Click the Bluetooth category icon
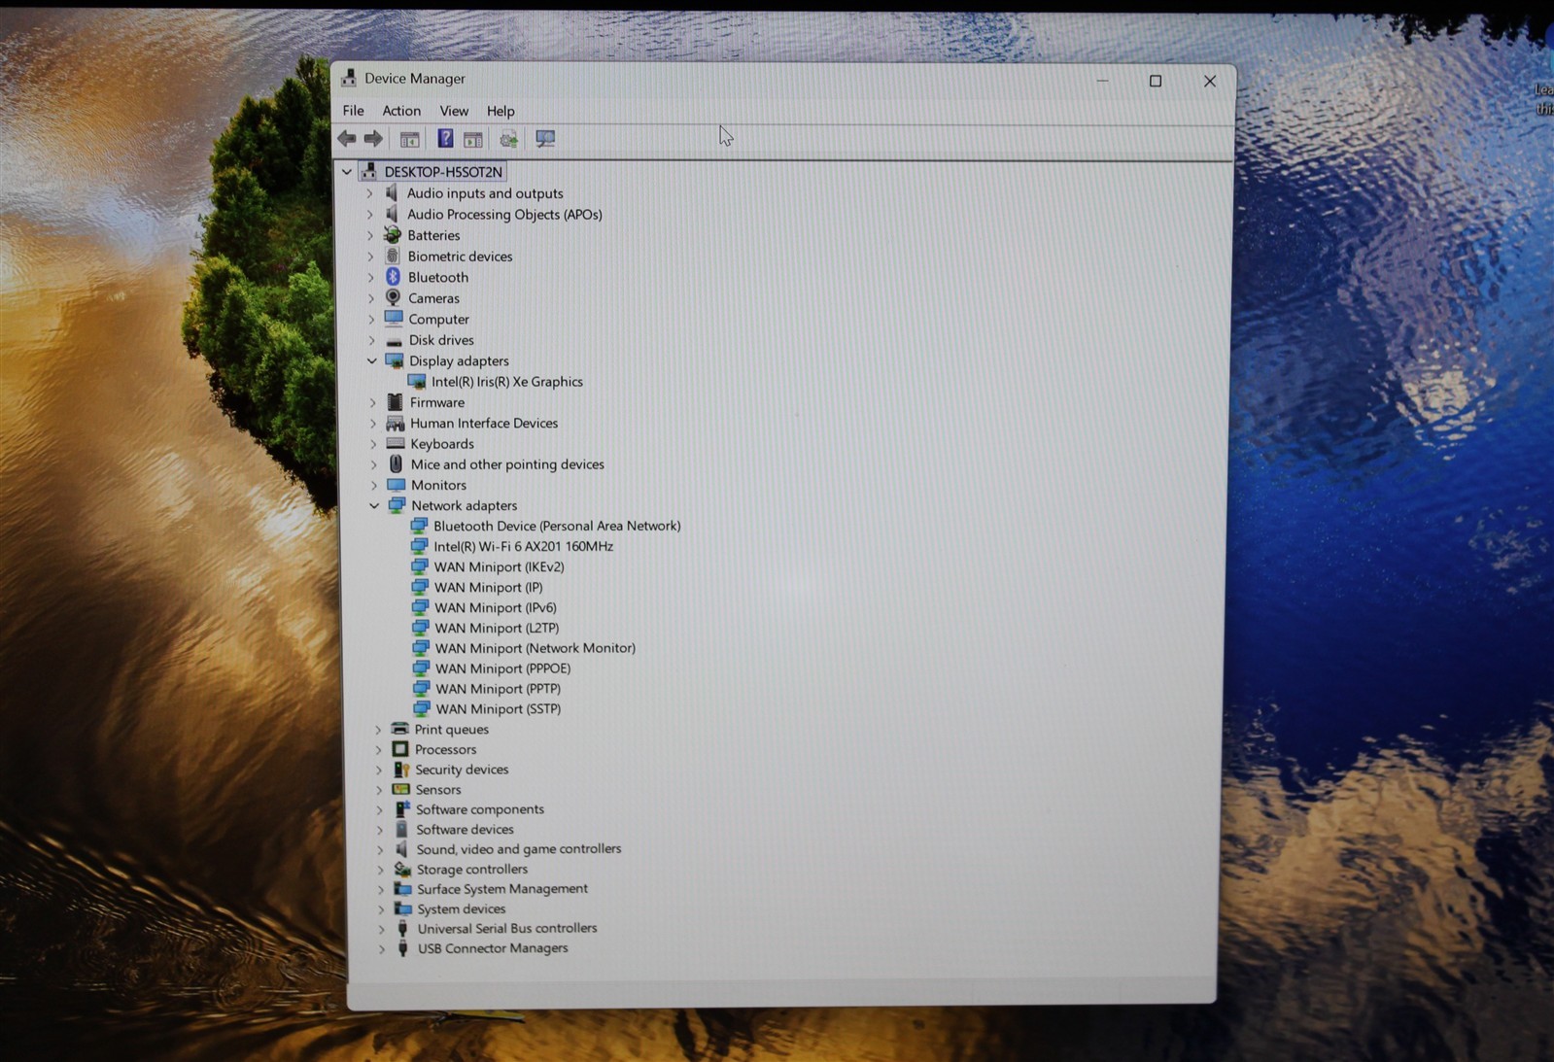This screenshot has width=1554, height=1062. (393, 277)
